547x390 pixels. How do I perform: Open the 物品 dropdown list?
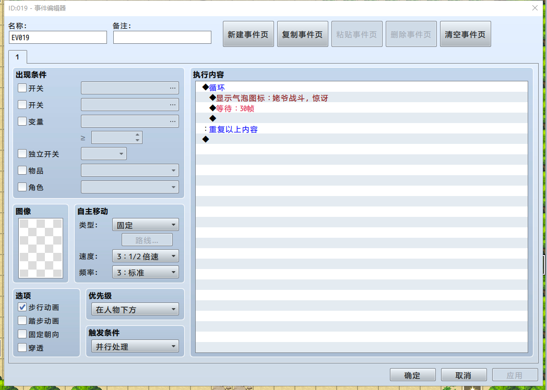tap(130, 170)
